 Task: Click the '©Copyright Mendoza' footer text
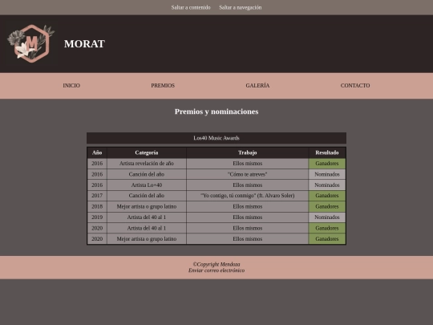[x=216, y=264]
